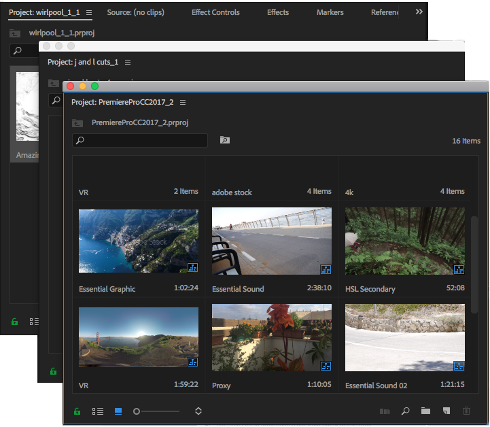Click the Essential Sound duration 2:38:10
490x427 pixels.
pos(319,288)
